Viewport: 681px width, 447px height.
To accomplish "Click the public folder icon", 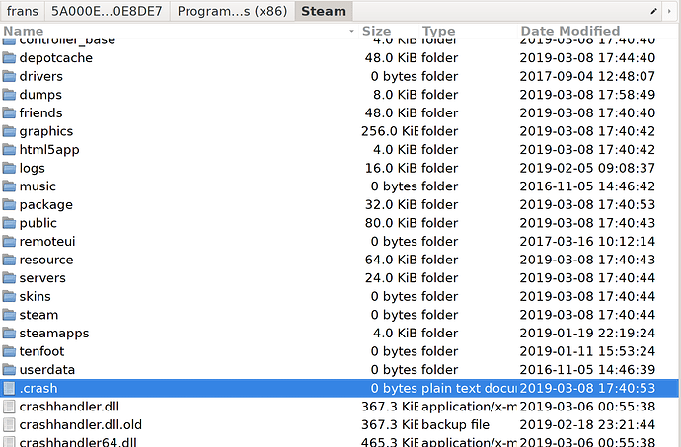I will pyautogui.click(x=9, y=223).
